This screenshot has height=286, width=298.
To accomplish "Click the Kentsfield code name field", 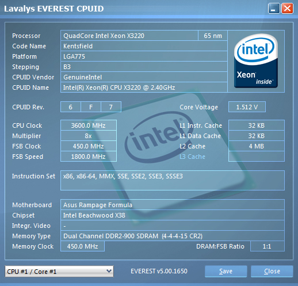I will click(144, 46).
